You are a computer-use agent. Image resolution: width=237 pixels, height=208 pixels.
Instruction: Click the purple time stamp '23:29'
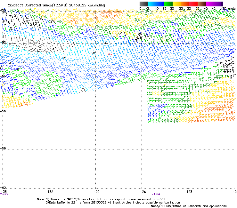4,194
